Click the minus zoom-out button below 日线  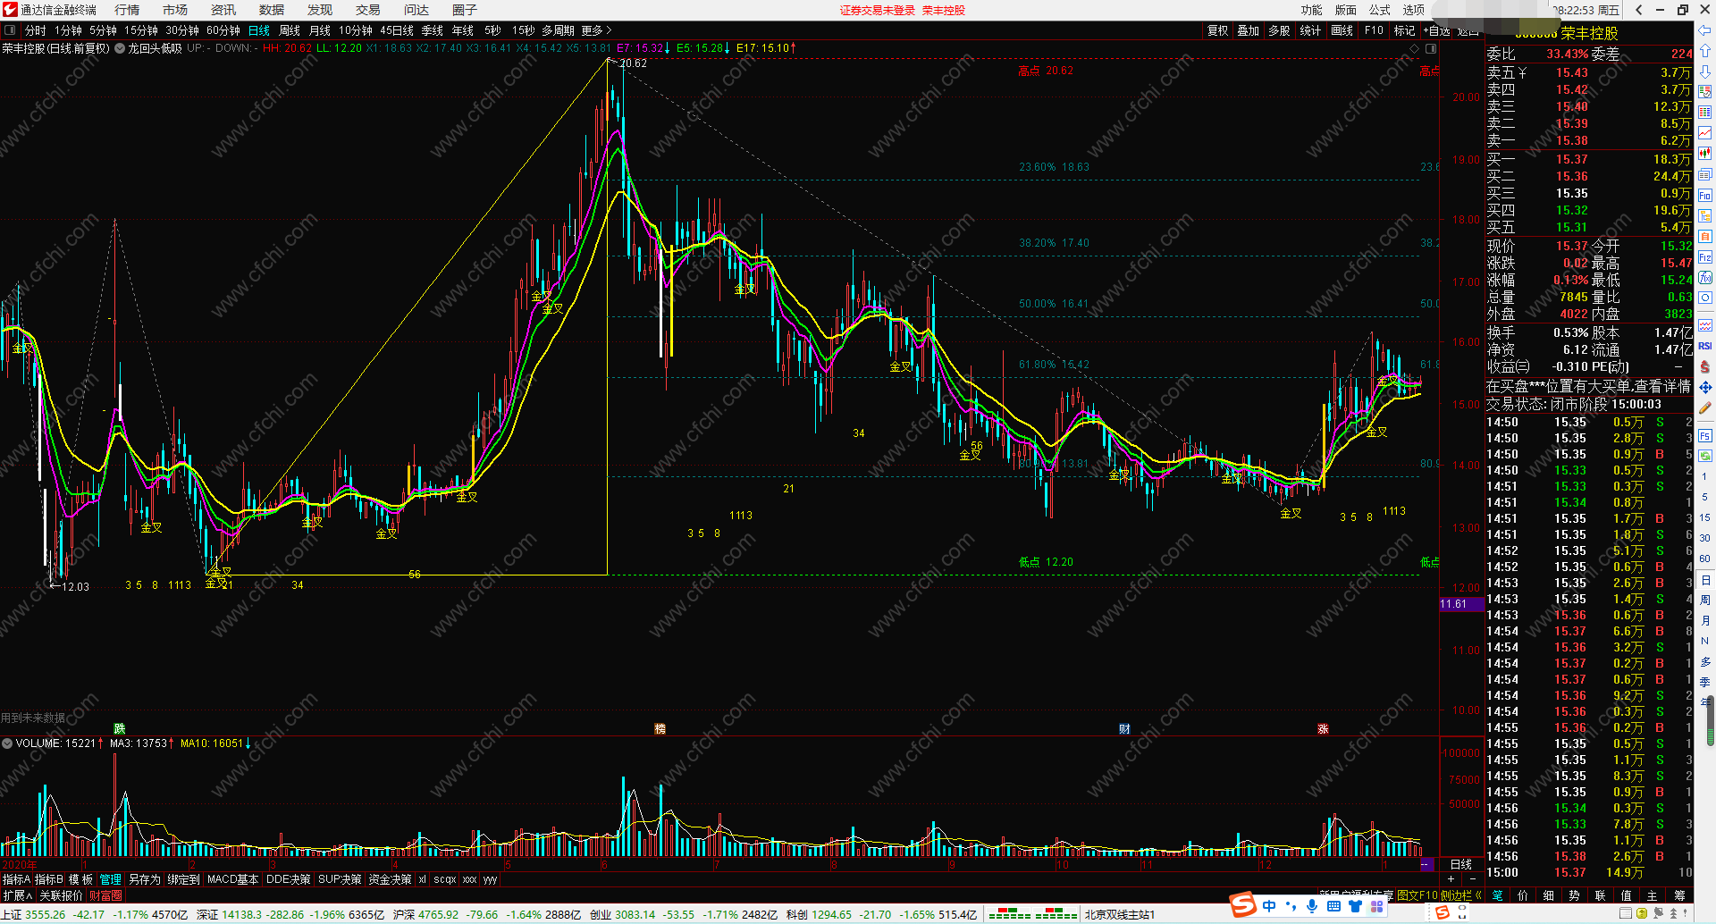(1473, 879)
